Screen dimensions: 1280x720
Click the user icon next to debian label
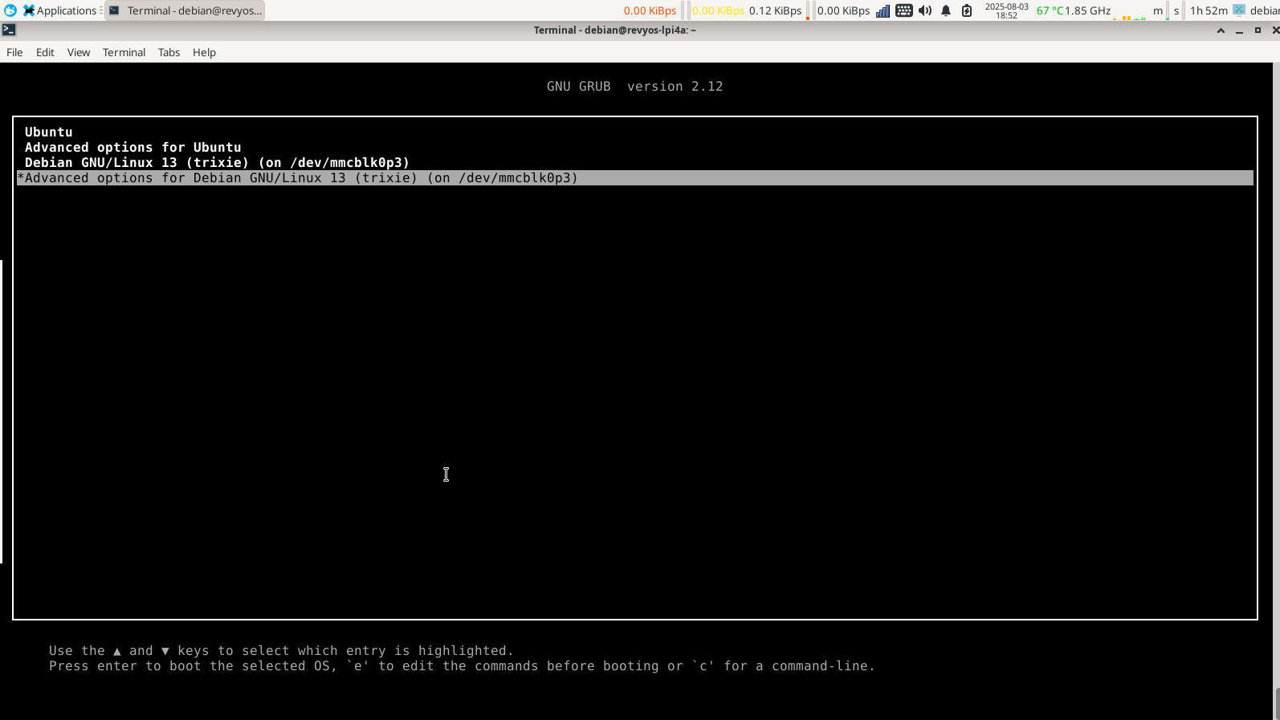1239,10
